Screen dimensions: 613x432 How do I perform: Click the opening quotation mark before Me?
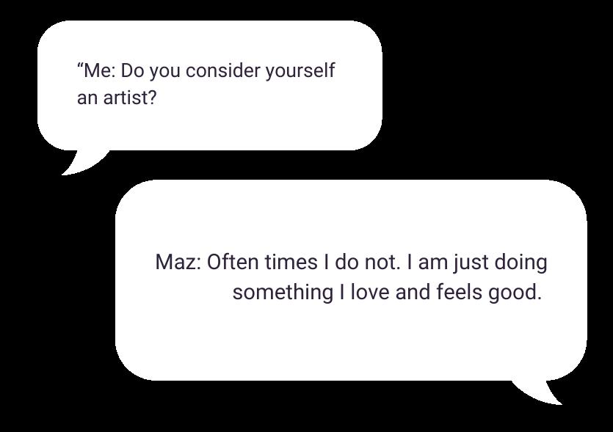click(80, 67)
